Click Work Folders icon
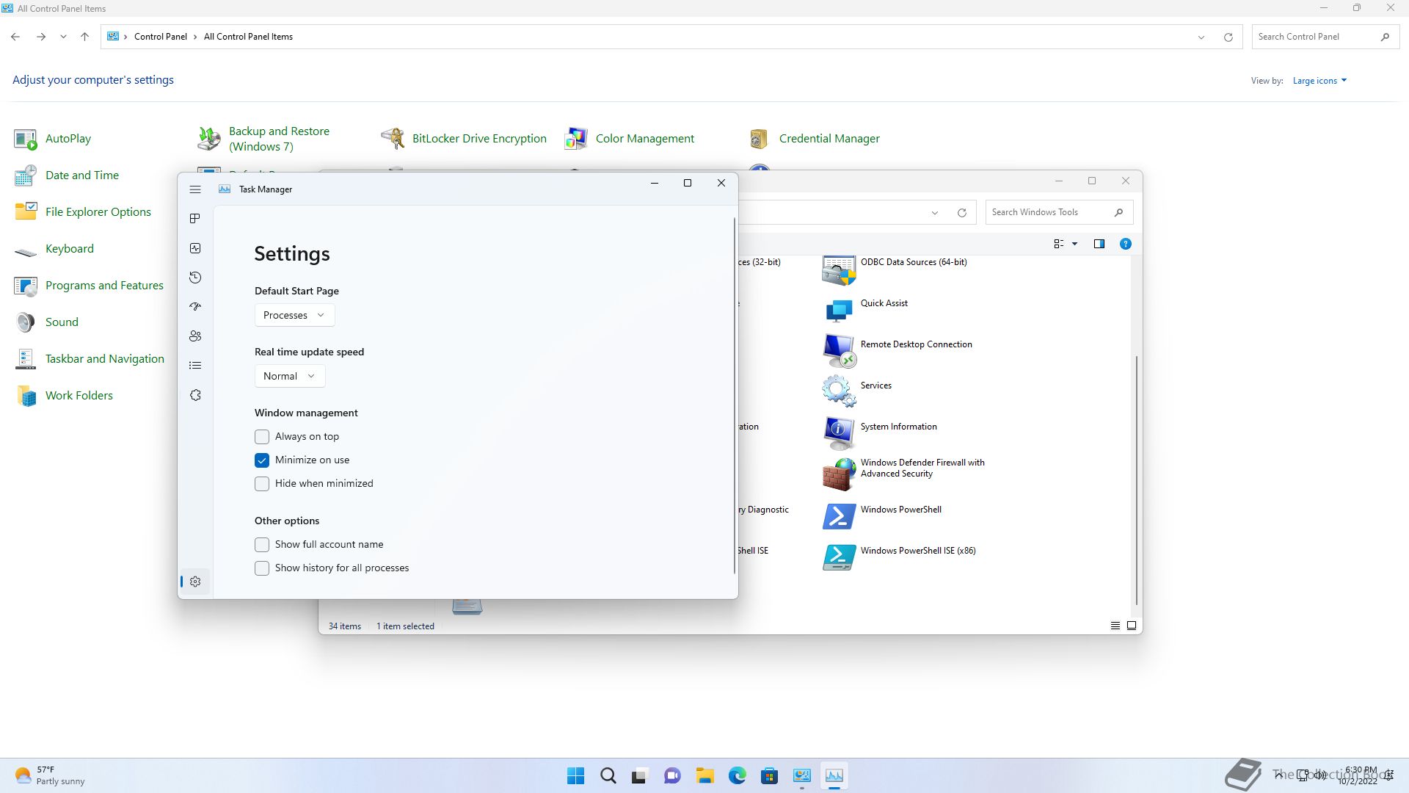This screenshot has height=793, width=1409. click(26, 396)
